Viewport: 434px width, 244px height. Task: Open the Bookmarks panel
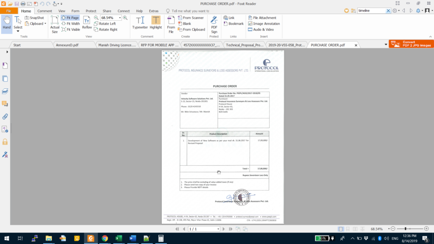5,65
